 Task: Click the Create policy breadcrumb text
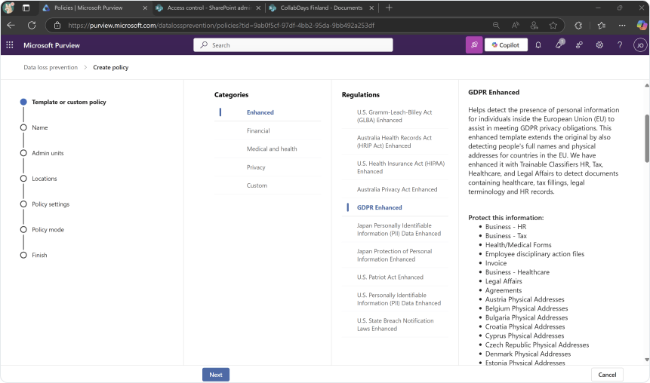pos(111,67)
